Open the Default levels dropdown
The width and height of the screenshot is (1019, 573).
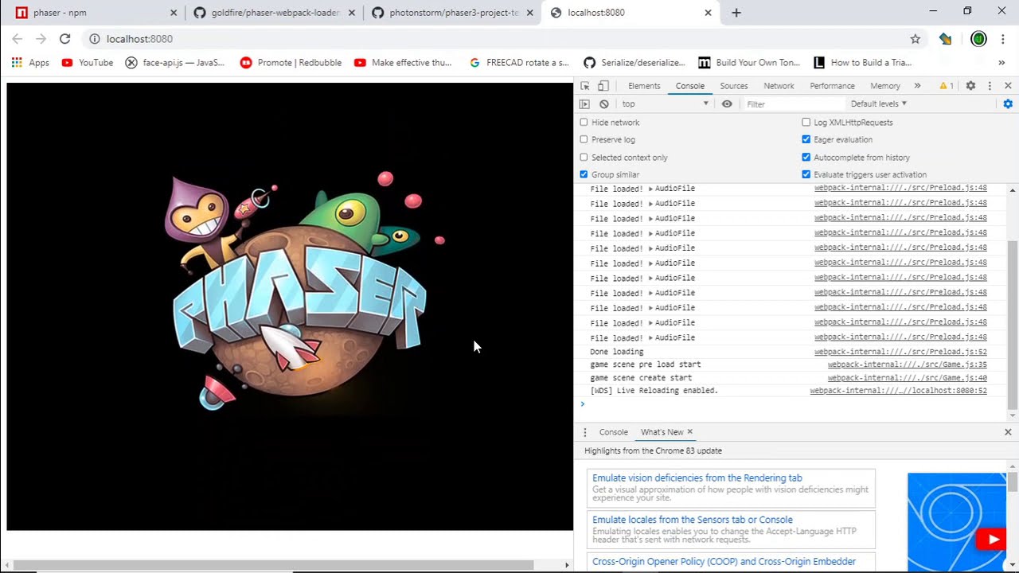pyautogui.click(x=878, y=103)
